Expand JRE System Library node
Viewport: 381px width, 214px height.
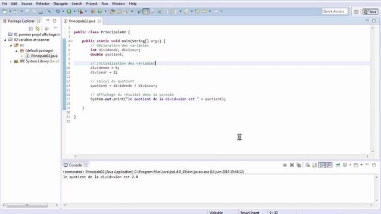(11, 61)
